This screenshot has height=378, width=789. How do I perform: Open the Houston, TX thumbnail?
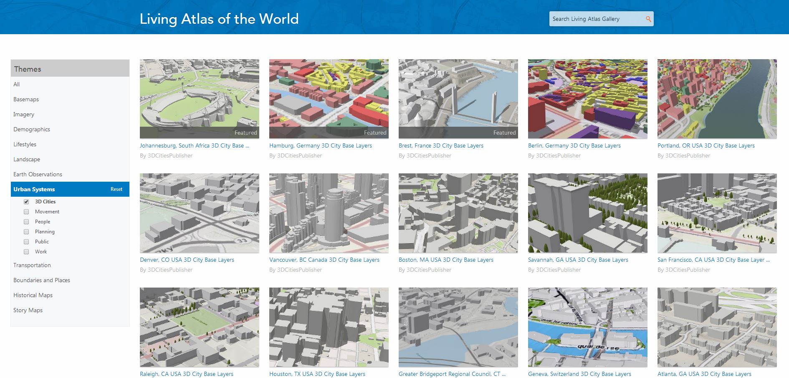329,327
